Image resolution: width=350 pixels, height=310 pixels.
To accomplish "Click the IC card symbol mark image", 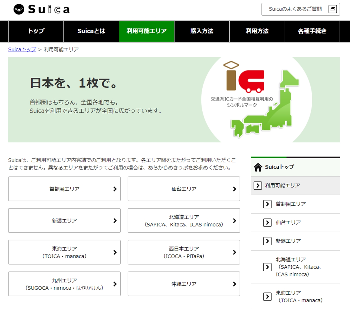I will pos(244,76).
